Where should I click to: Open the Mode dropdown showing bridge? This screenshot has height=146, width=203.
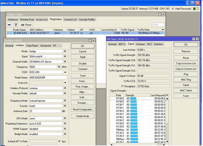(x=65, y=51)
